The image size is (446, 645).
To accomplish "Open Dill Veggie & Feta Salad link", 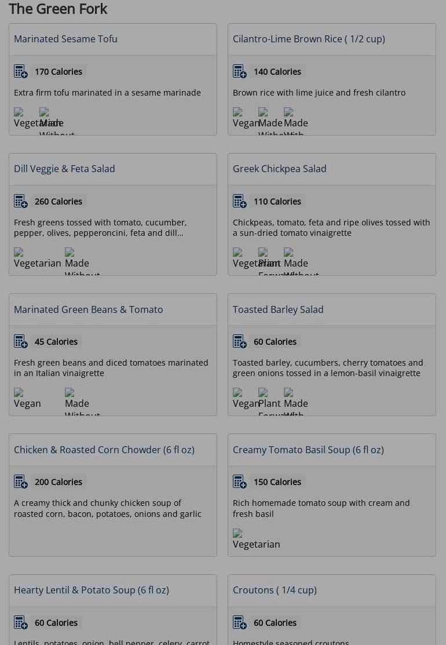I will pyautogui.click(x=64, y=169).
